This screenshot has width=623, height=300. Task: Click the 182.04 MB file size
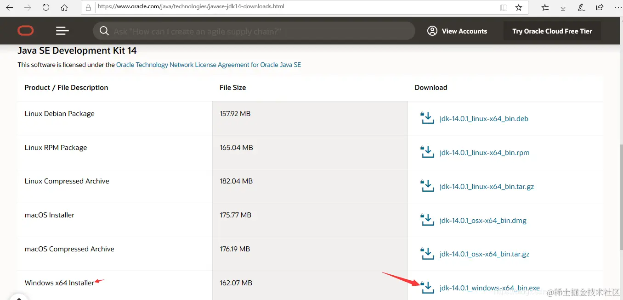point(236,181)
